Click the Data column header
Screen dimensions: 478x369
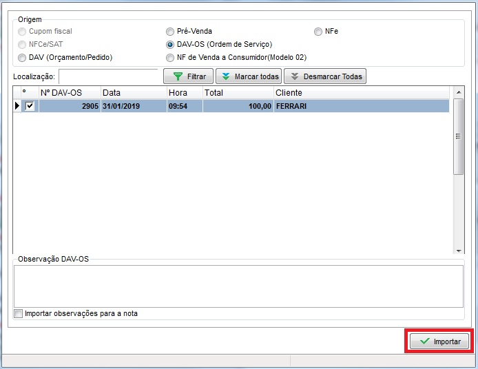coord(133,93)
